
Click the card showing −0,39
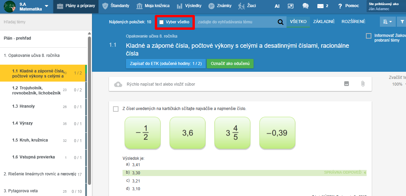tap(277, 133)
